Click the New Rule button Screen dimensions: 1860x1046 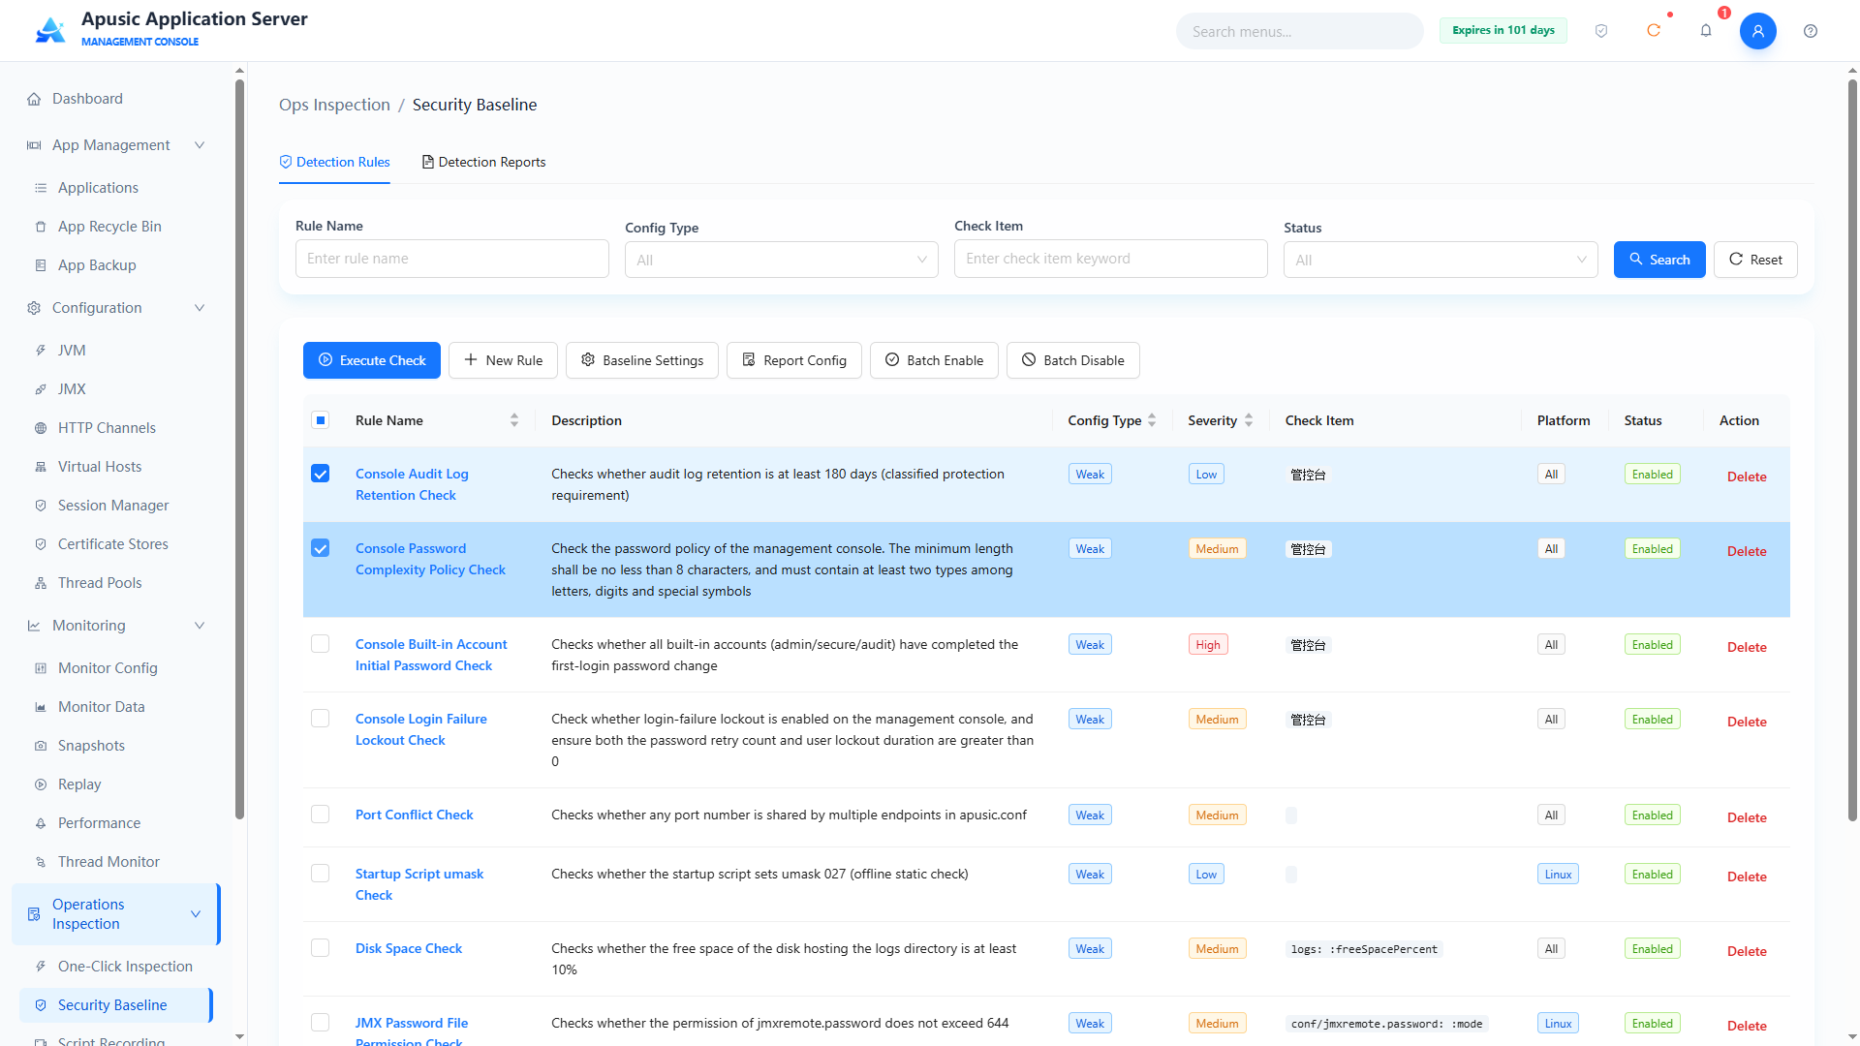pos(503,360)
